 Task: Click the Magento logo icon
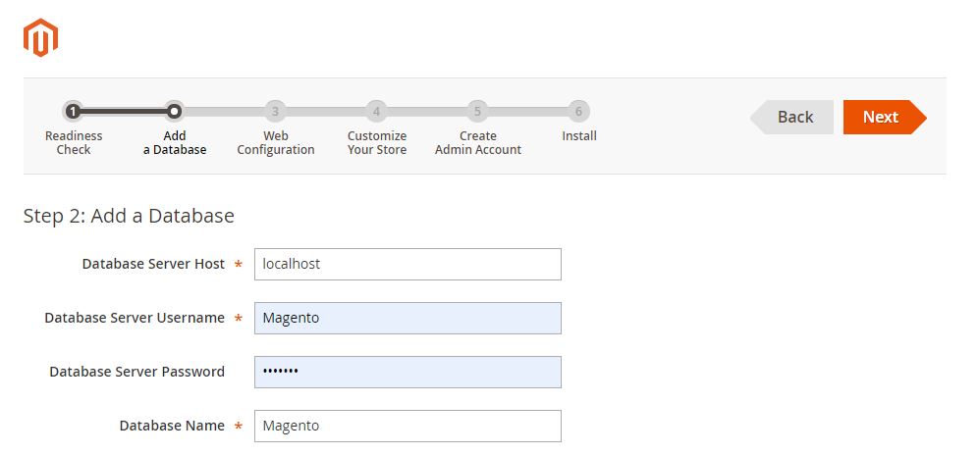40,37
